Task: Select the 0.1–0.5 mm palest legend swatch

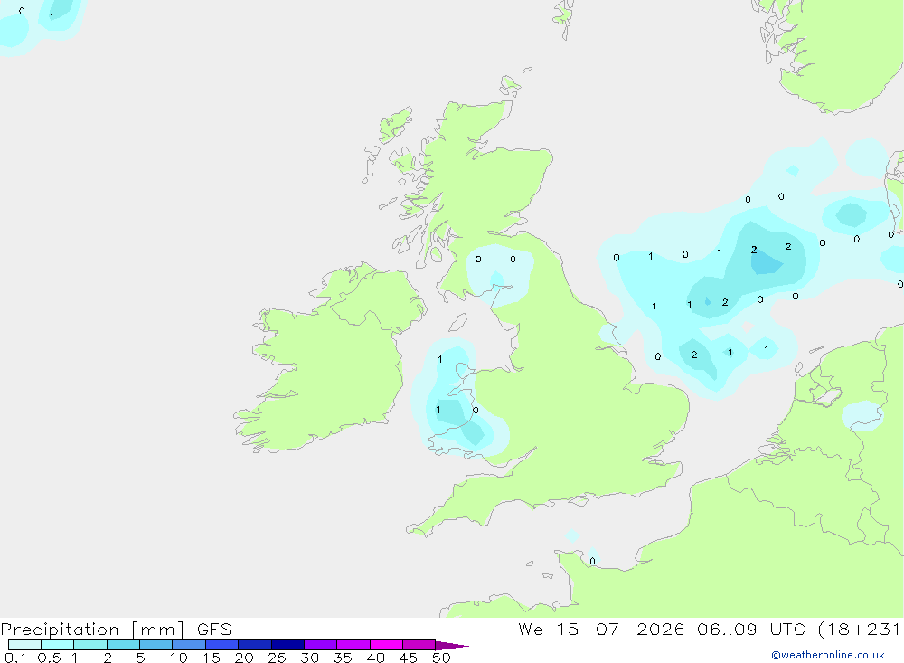Action: [x=24, y=645]
